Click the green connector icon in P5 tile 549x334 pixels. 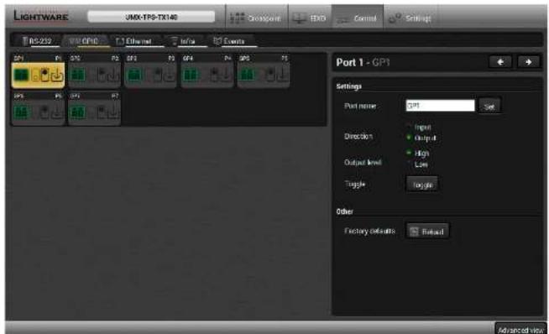pyautogui.click(x=247, y=75)
